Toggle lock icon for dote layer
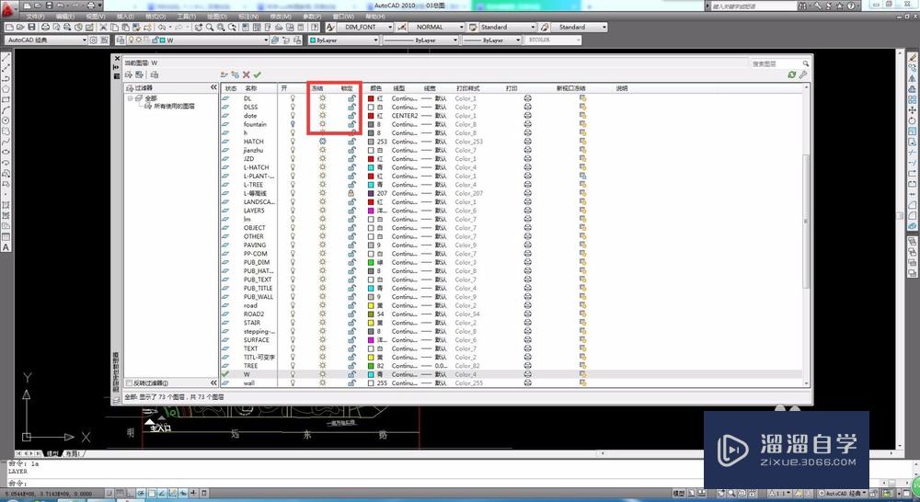The image size is (920, 502). pos(351,116)
